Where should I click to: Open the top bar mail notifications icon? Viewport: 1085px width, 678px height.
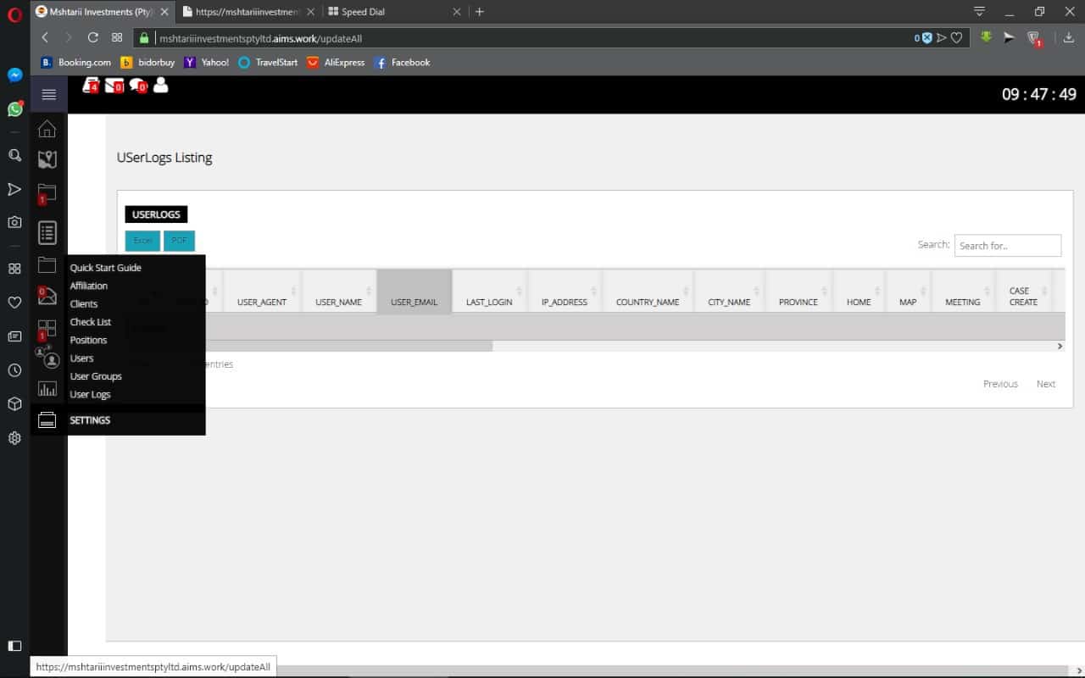(x=114, y=85)
